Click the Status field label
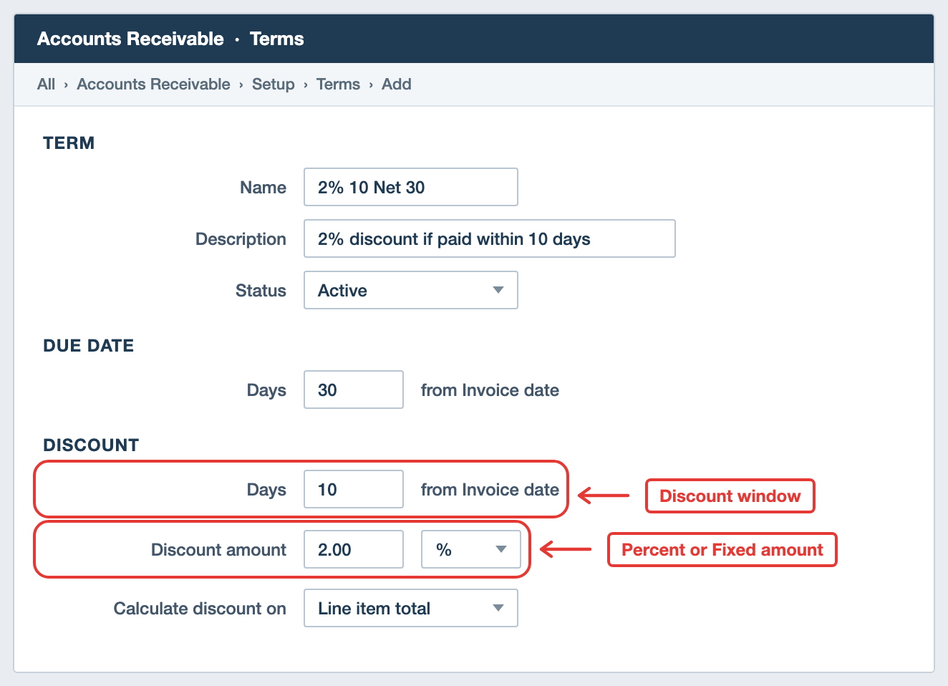 click(x=261, y=291)
